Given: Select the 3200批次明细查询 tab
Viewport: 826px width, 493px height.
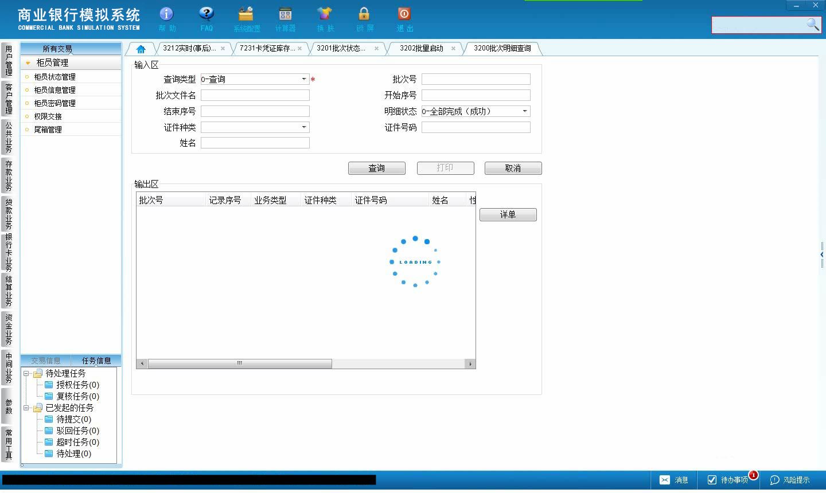Looking at the screenshot, I should (x=502, y=49).
